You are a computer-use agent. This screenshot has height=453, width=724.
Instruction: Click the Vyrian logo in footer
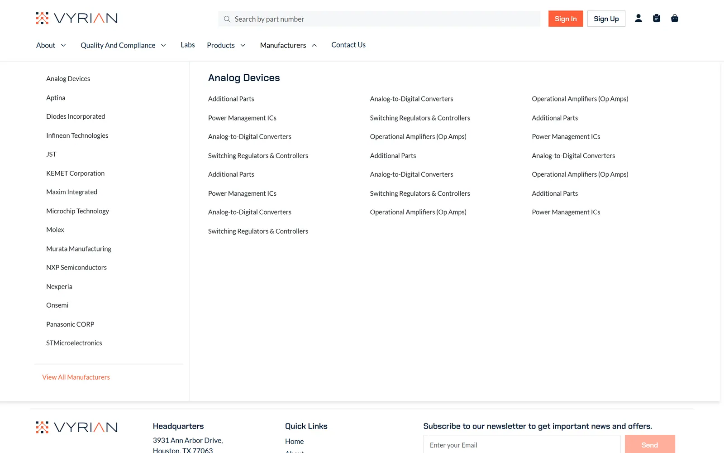click(77, 427)
